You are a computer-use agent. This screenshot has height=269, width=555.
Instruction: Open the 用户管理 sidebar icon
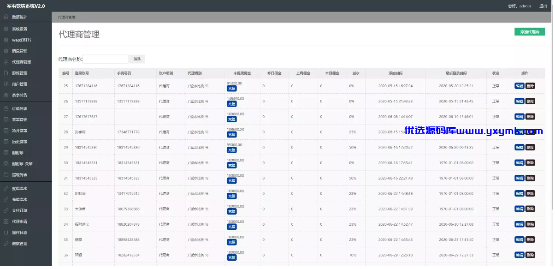(x=6, y=84)
